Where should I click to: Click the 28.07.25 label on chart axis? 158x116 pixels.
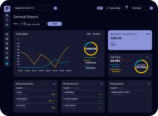coord(69,71)
